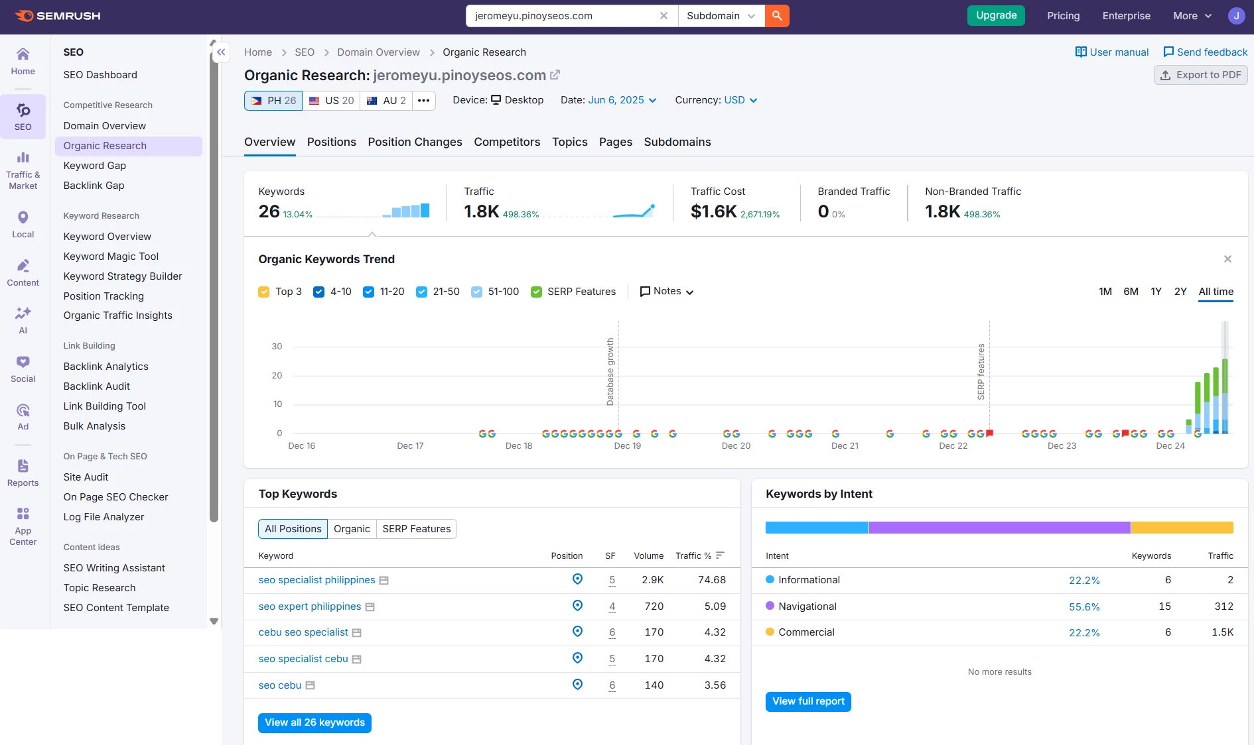Open the Pricing link
The height and width of the screenshot is (745, 1254).
[1064, 16]
